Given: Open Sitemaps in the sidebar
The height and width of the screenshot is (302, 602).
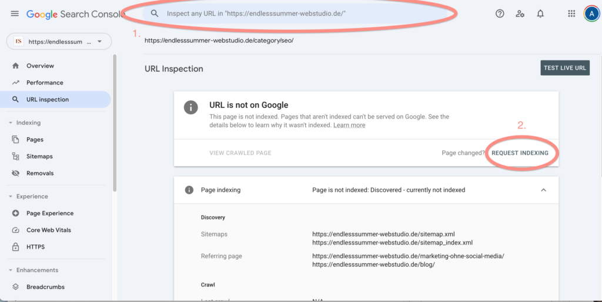Looking at the screenshot, I should click(39, 157).
